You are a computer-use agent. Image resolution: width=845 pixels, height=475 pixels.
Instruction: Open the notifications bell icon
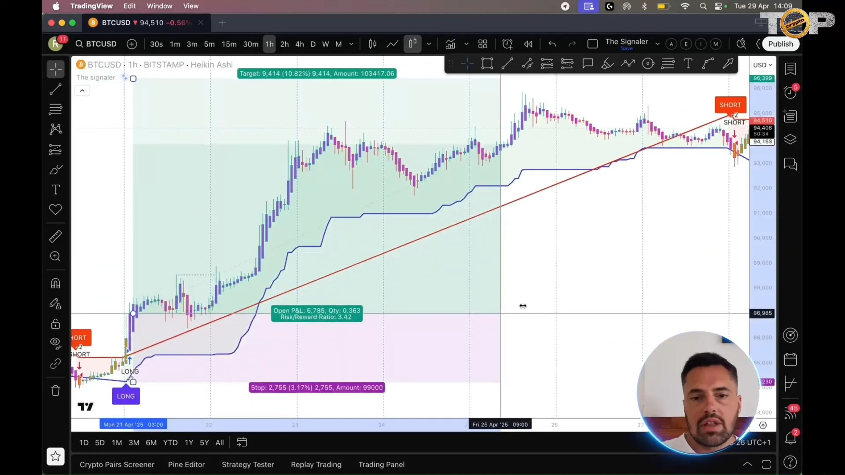pyautogui.click(x=790, y=438)
